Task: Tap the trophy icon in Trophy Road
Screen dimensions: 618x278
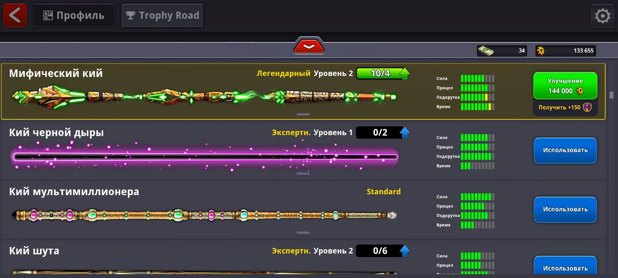Action: 130,15
